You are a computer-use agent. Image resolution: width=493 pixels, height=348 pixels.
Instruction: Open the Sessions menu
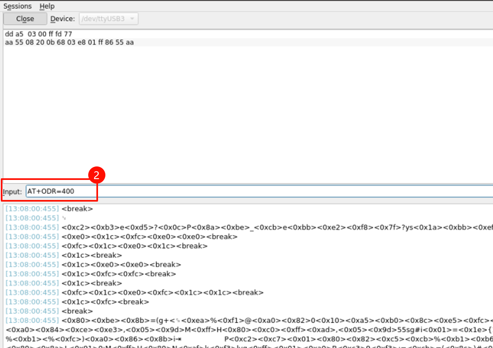[x=17, y=6]
